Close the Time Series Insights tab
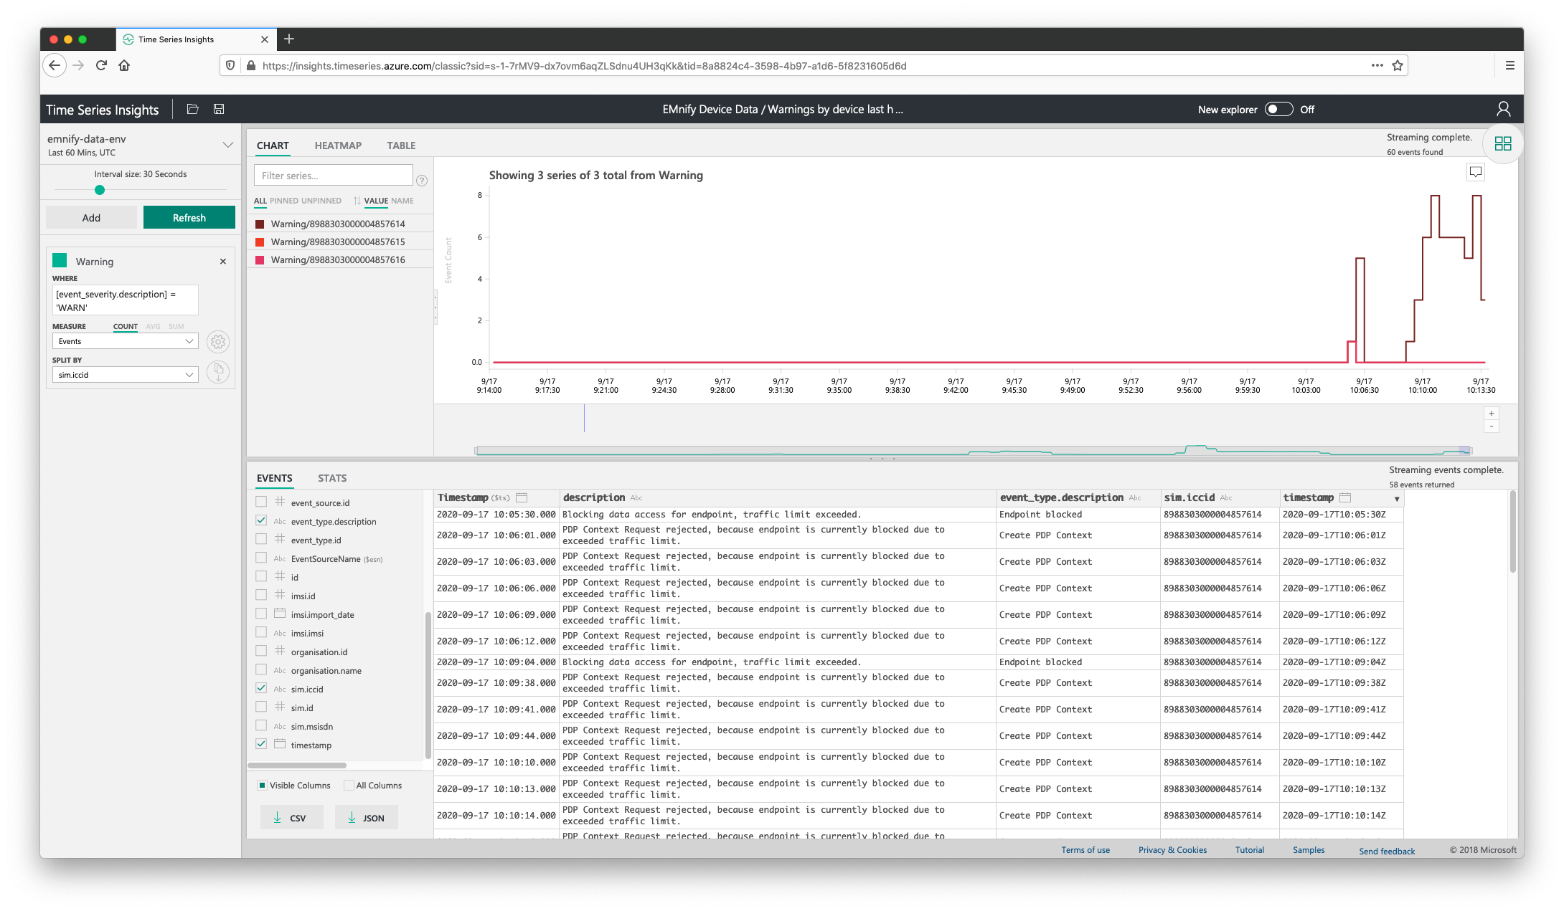The image size is (1564, 911). coord(264,39)
